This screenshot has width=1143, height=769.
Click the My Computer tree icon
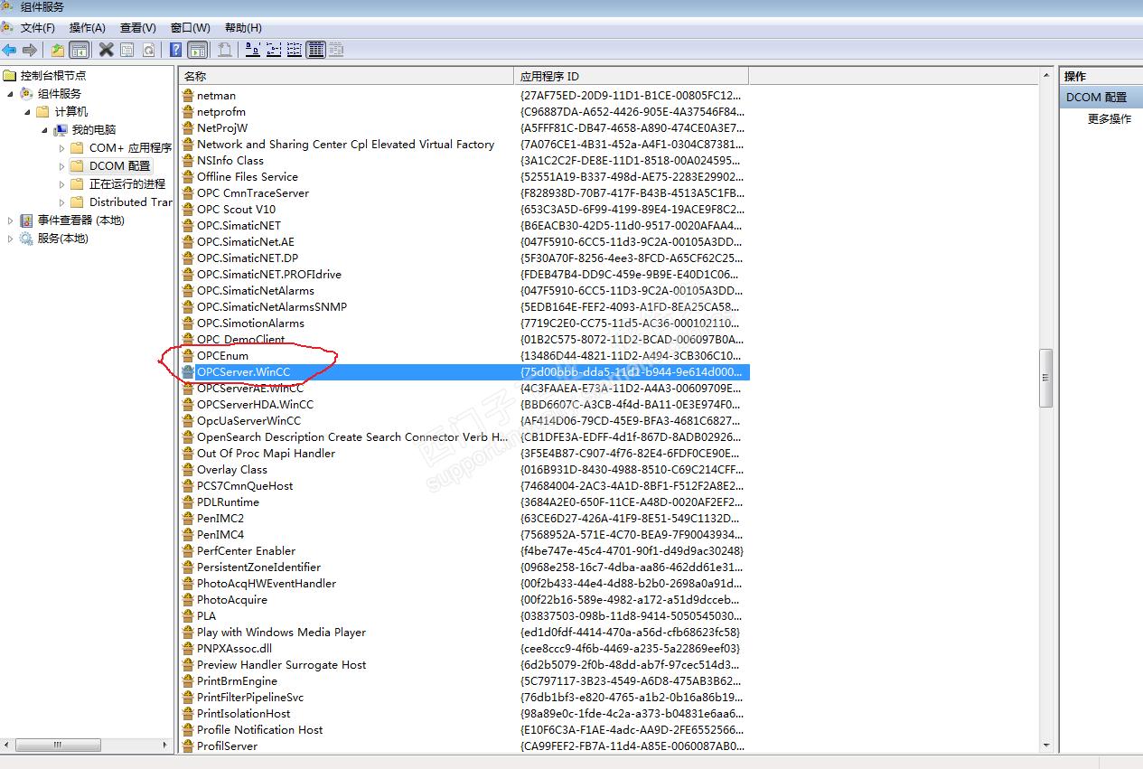click(x=61, y=130)
